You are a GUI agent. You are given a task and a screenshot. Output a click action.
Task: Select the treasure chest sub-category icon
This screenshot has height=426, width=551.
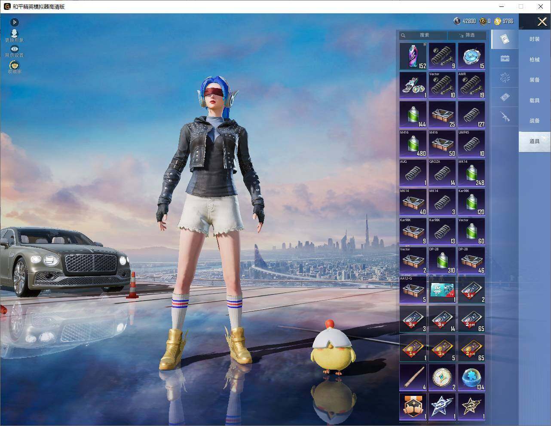505,59
